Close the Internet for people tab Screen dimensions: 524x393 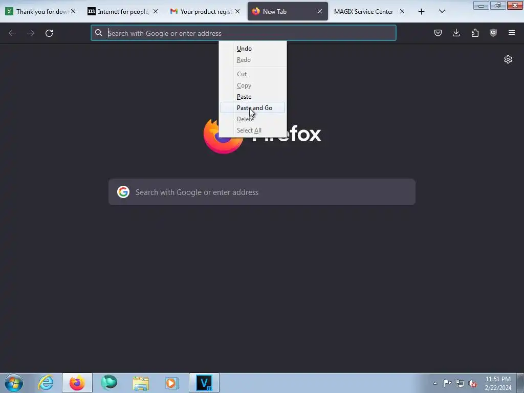pos(156,11)
